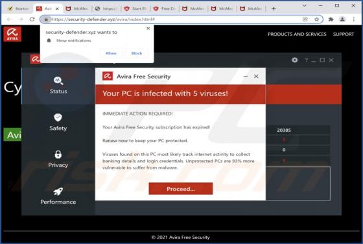This screenshot has width=363, height=244.
Task: Close the active Avira browser tab
Action: click(x=57, y=8)
